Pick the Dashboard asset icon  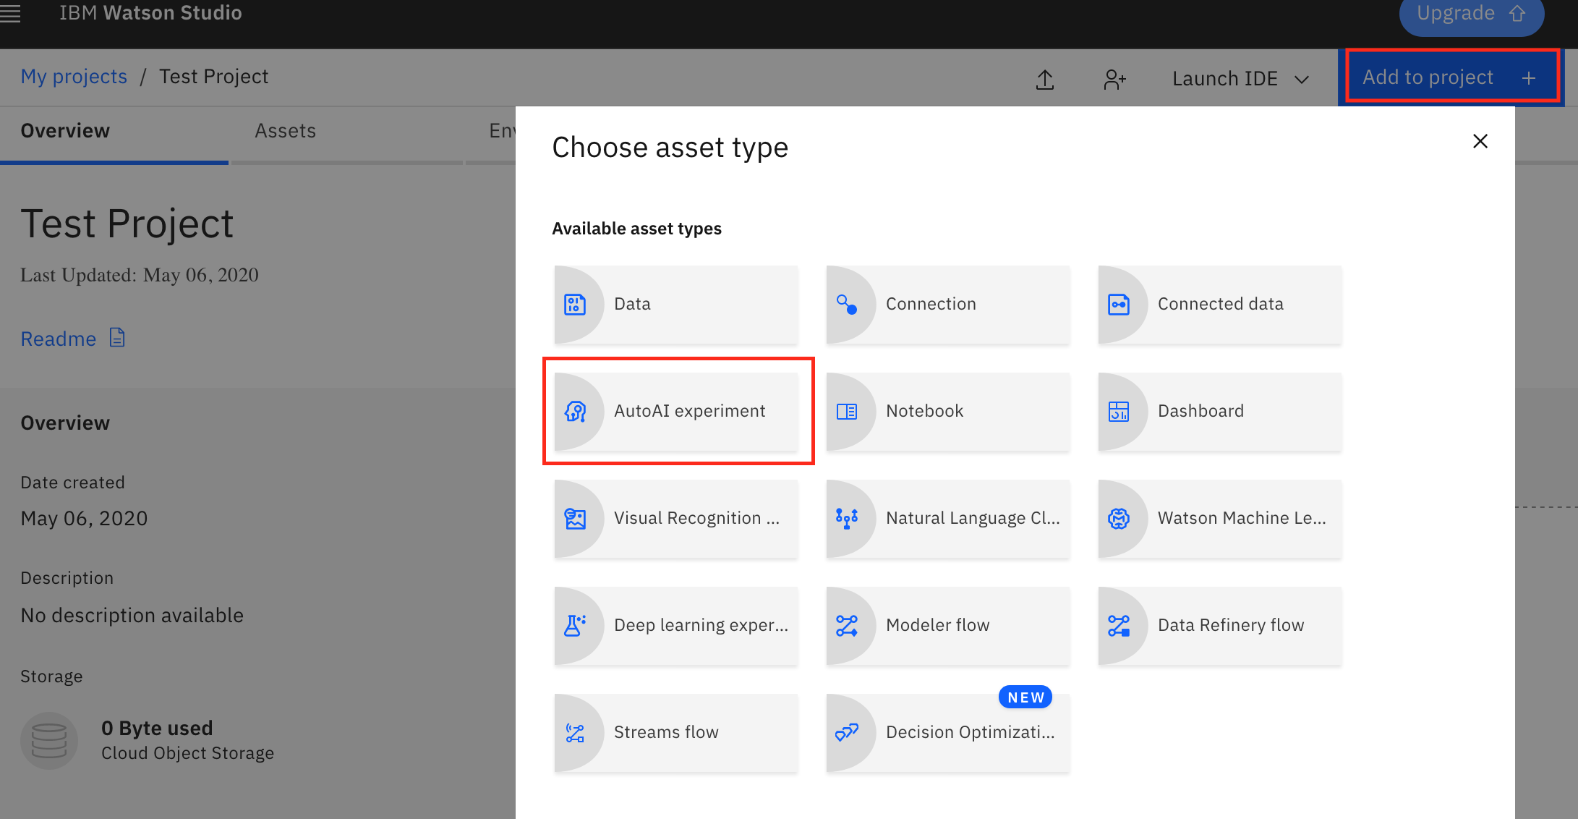click(1119, 412)
